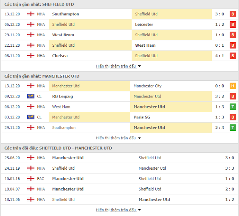
Task: Click the orange H badge for Manchester City draw
Action: click(233, 86)
